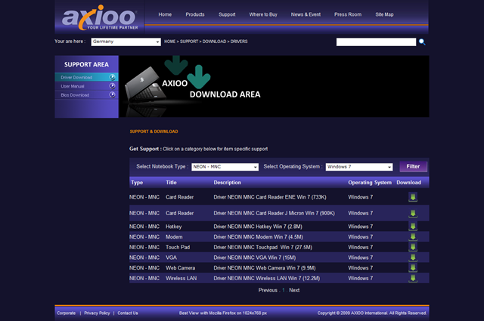484x321 pixels.
Task: Open the Select Operating System dropdown
Action: pyautogui.click(x=359, y=167)
